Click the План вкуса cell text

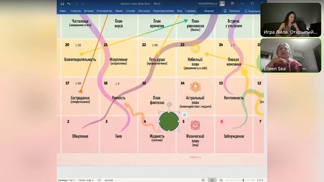pos(118,23)
